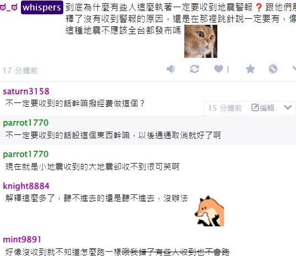
Task: Mute this plurk with the speaker icon
Action: coord(171,69)
